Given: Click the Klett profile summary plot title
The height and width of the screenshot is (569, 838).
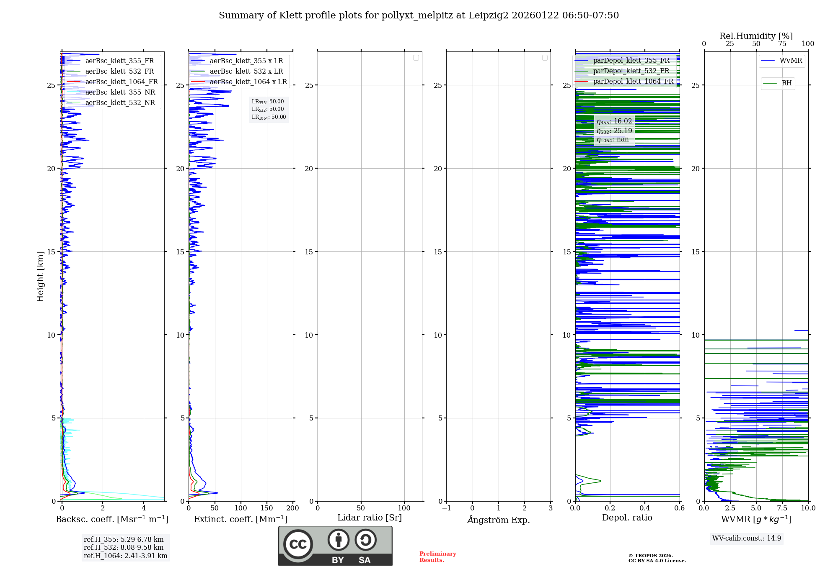Looking at the screenshot, I should click(x=419, y=15).
